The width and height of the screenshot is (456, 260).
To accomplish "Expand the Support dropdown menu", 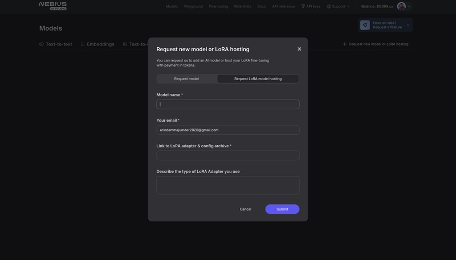I will point(348,6).
